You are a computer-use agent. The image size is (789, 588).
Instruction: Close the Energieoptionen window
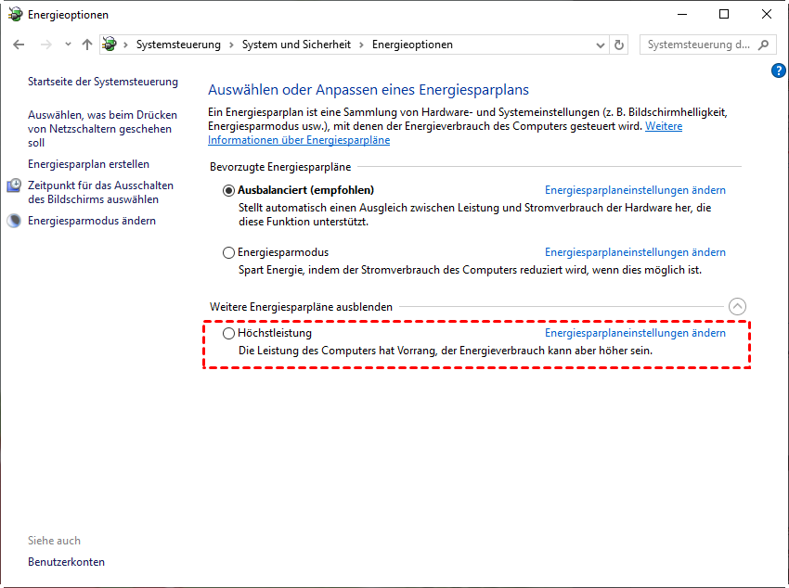tap(767, 14)
